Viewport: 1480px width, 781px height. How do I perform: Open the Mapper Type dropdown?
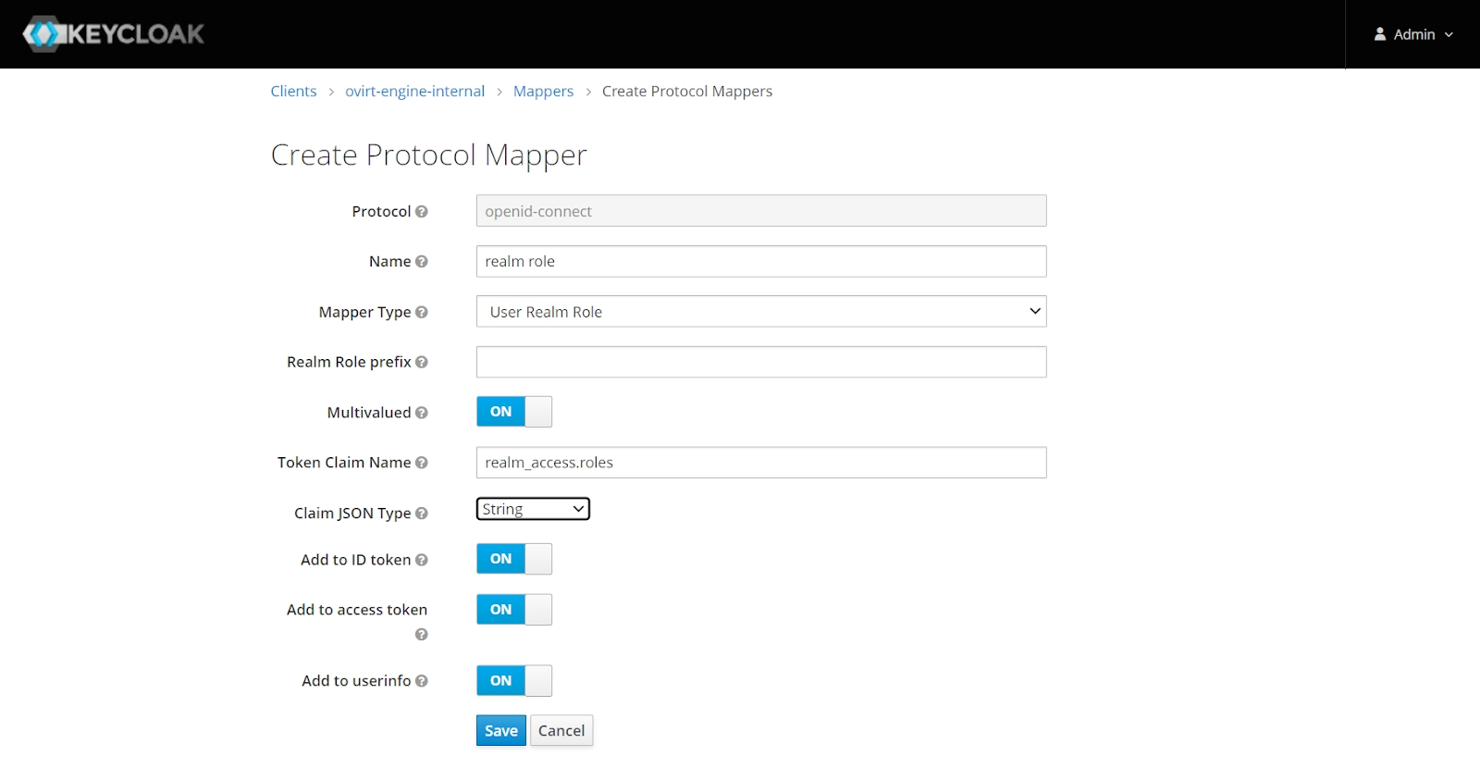(760, 312)
